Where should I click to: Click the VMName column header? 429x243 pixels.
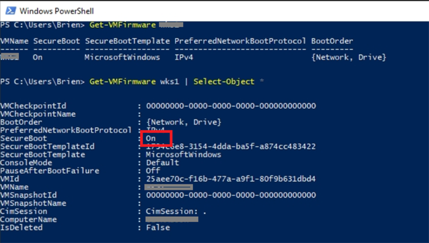14,41
